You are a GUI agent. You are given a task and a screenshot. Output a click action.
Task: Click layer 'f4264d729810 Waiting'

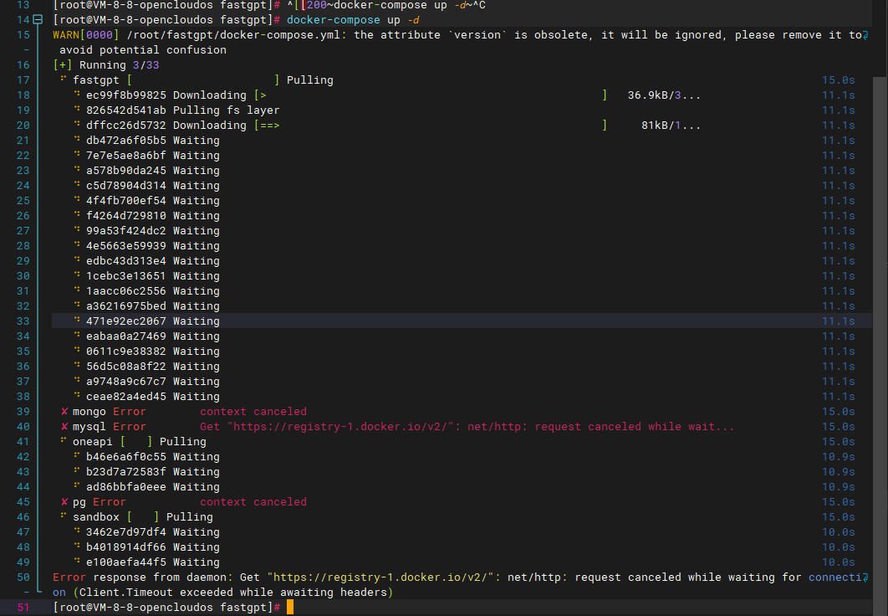pyautogui.click(x=152, y=215)
